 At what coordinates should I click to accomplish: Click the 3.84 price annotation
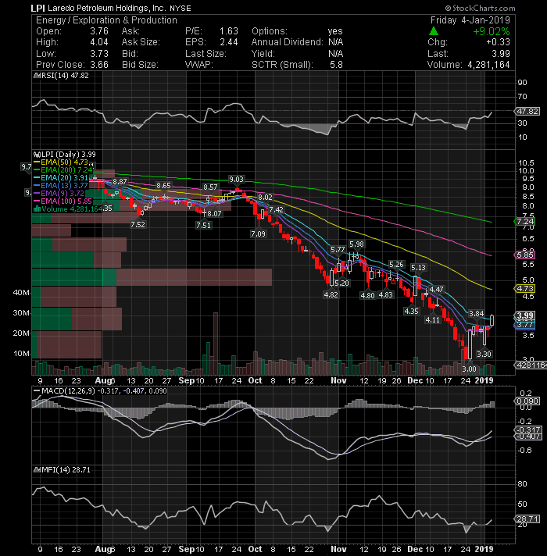pos(477,313)
